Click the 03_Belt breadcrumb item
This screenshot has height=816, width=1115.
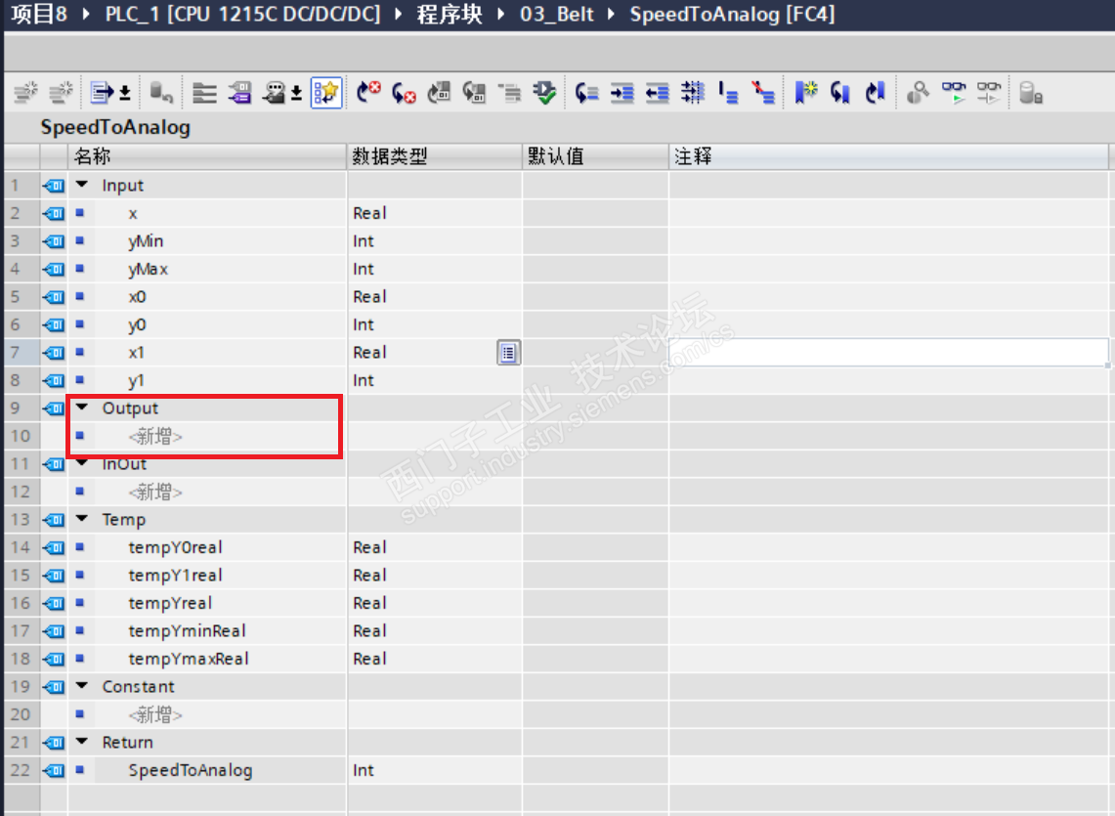(557, 15)
